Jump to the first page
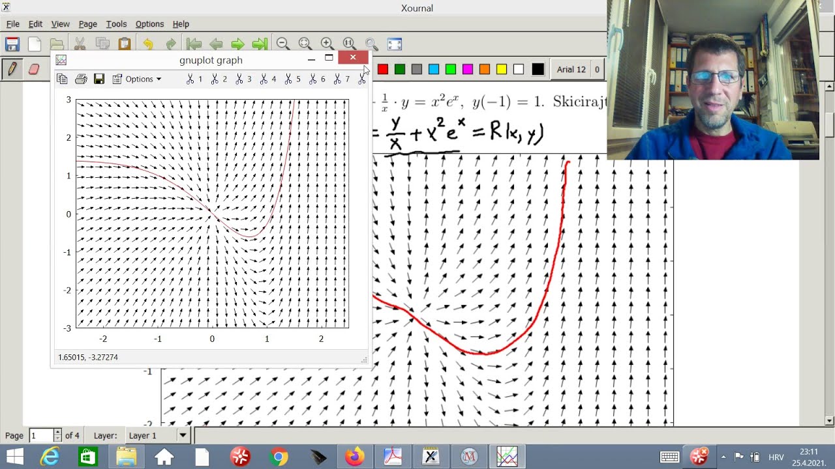This screenshot has height=469, width=835. [194, 44]
